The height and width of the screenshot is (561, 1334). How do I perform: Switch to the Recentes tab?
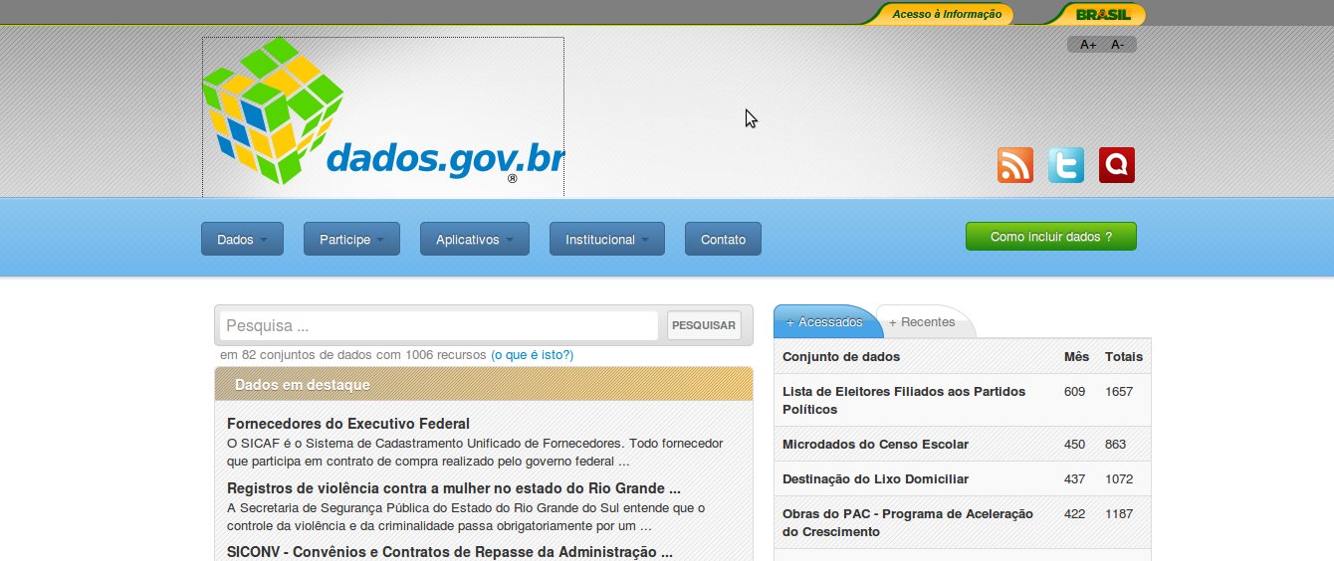pos(923,322)
